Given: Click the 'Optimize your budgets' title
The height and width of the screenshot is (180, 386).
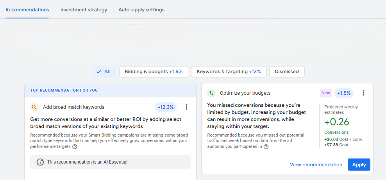Looking at the screenshot, I should click(x=245, y=93).
